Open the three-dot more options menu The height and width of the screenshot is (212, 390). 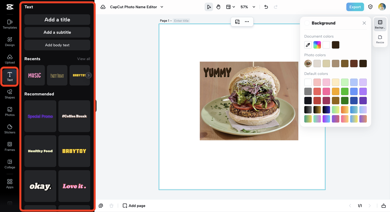coord(247,22)
